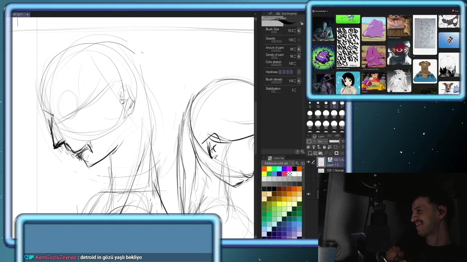This screenshot has height=262, width=467.
Task: Open the Color Set panel menu icon
Action: tap(264, 158)
